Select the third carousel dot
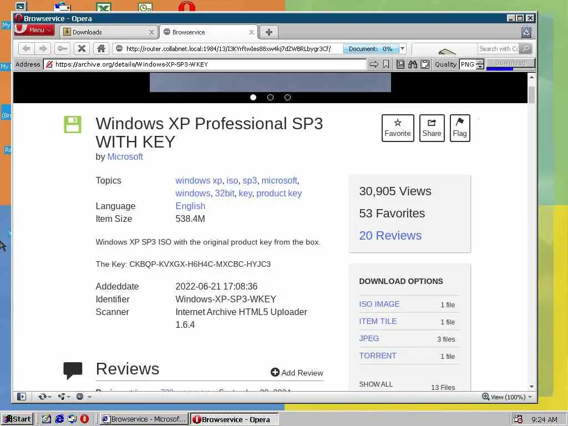The image size is (568, 426). tap(287, 97)
